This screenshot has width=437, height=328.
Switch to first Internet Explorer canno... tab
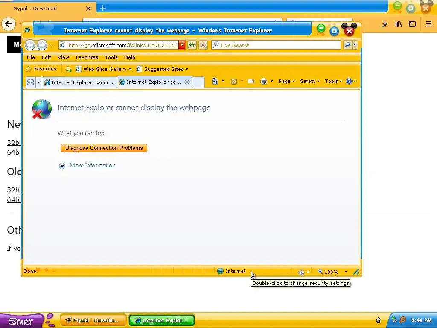[80, 82]
